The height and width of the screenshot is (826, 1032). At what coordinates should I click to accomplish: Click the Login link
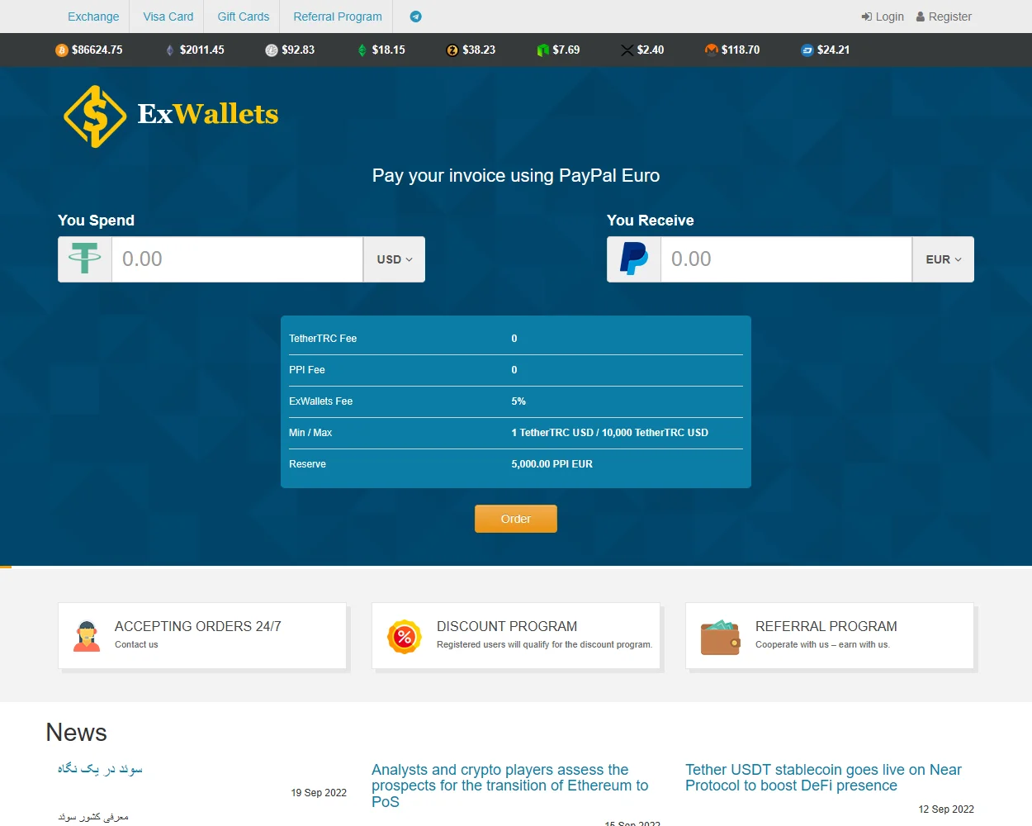point(883,17)
